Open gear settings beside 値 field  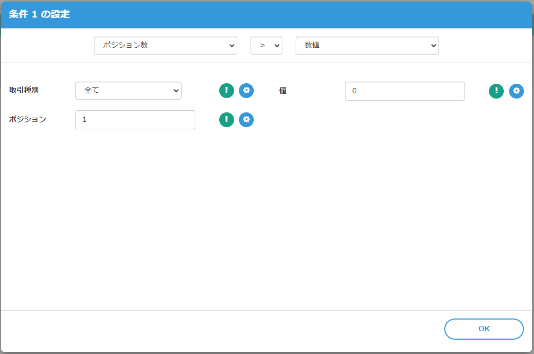click(516, 91)
